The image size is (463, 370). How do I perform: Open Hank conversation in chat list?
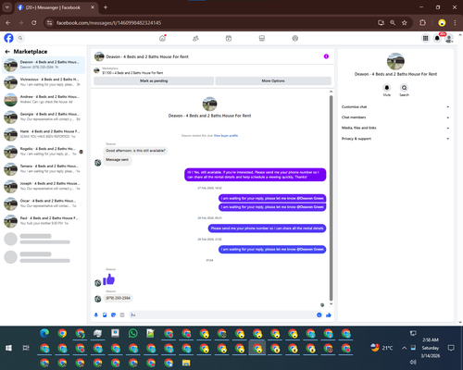pos(44,134)
